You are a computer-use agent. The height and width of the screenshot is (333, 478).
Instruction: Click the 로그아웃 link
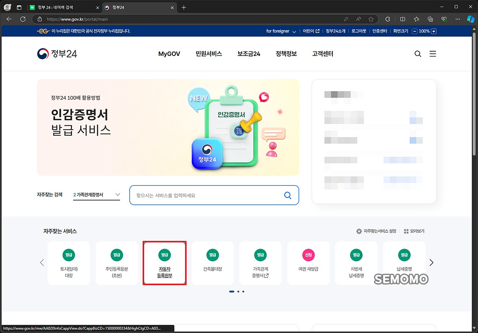pyautogui.click(x=359, y=31)
